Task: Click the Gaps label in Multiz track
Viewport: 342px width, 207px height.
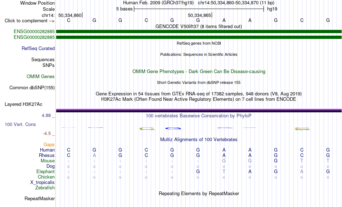Action: [49, 145]
